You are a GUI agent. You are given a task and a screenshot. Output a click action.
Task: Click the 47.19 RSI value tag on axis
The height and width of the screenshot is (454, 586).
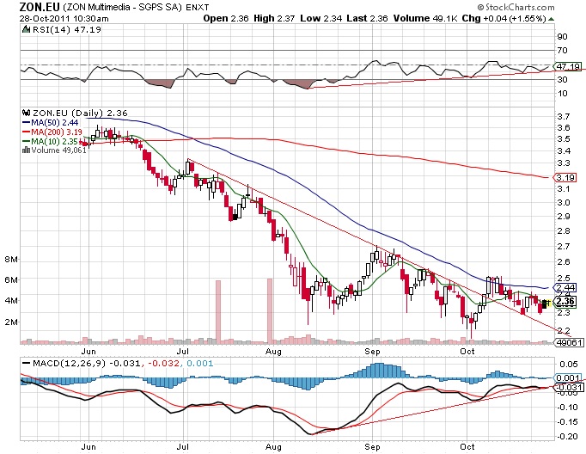click(569, 66)
